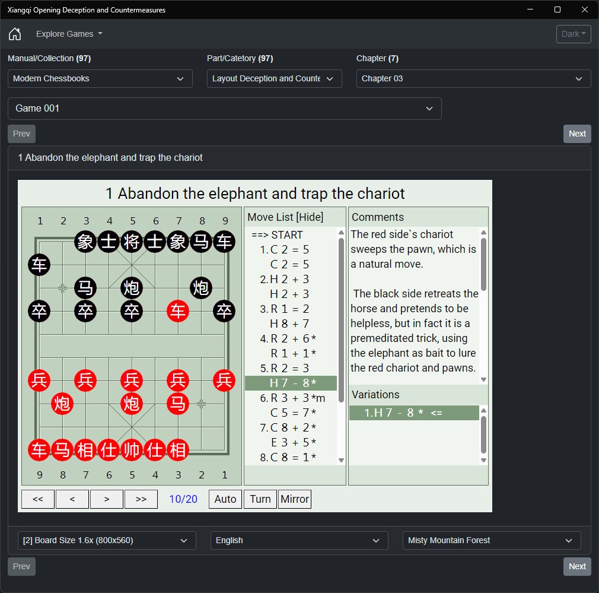This screenshot has height=593, width=599.
Task: Select the ==> START entry in move list
Action: (x=291, y=234)
